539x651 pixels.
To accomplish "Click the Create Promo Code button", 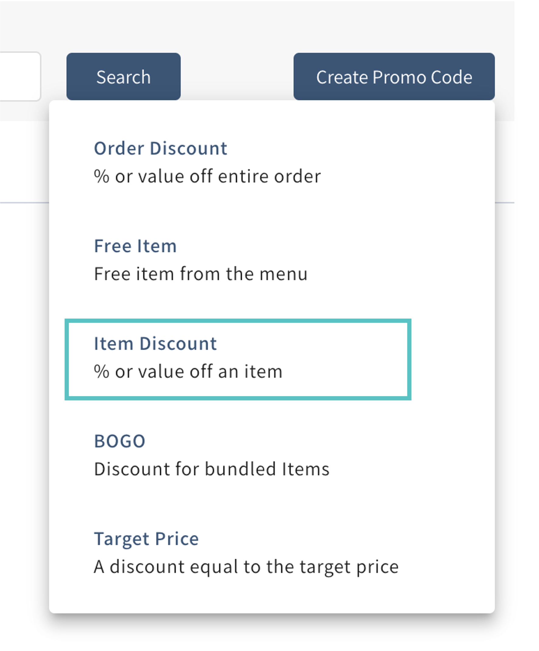I will click(x=394, y=77).
